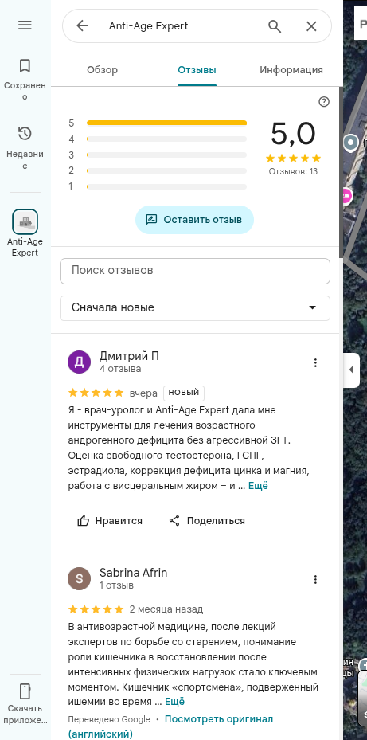
Task: Switch to the Обзор tab
Action: tap(103, 70)
